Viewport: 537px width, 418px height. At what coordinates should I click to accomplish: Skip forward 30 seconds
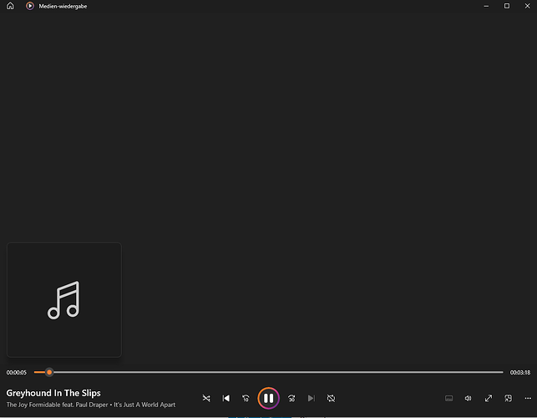point(291,398)
